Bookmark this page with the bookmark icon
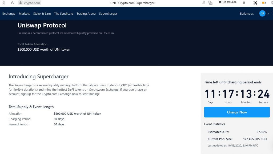273x154 pixels. coord(244,3)
